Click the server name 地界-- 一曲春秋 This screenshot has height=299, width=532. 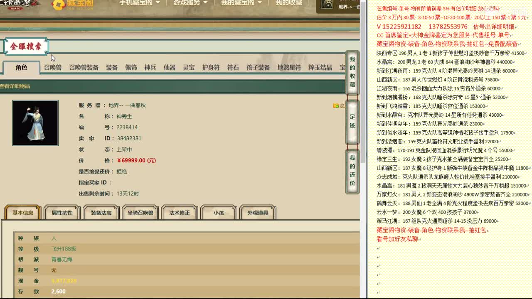click(127, 105)
